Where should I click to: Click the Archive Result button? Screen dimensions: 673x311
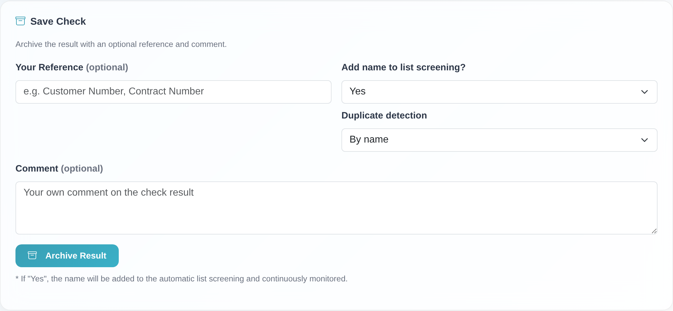pos(67,256)
